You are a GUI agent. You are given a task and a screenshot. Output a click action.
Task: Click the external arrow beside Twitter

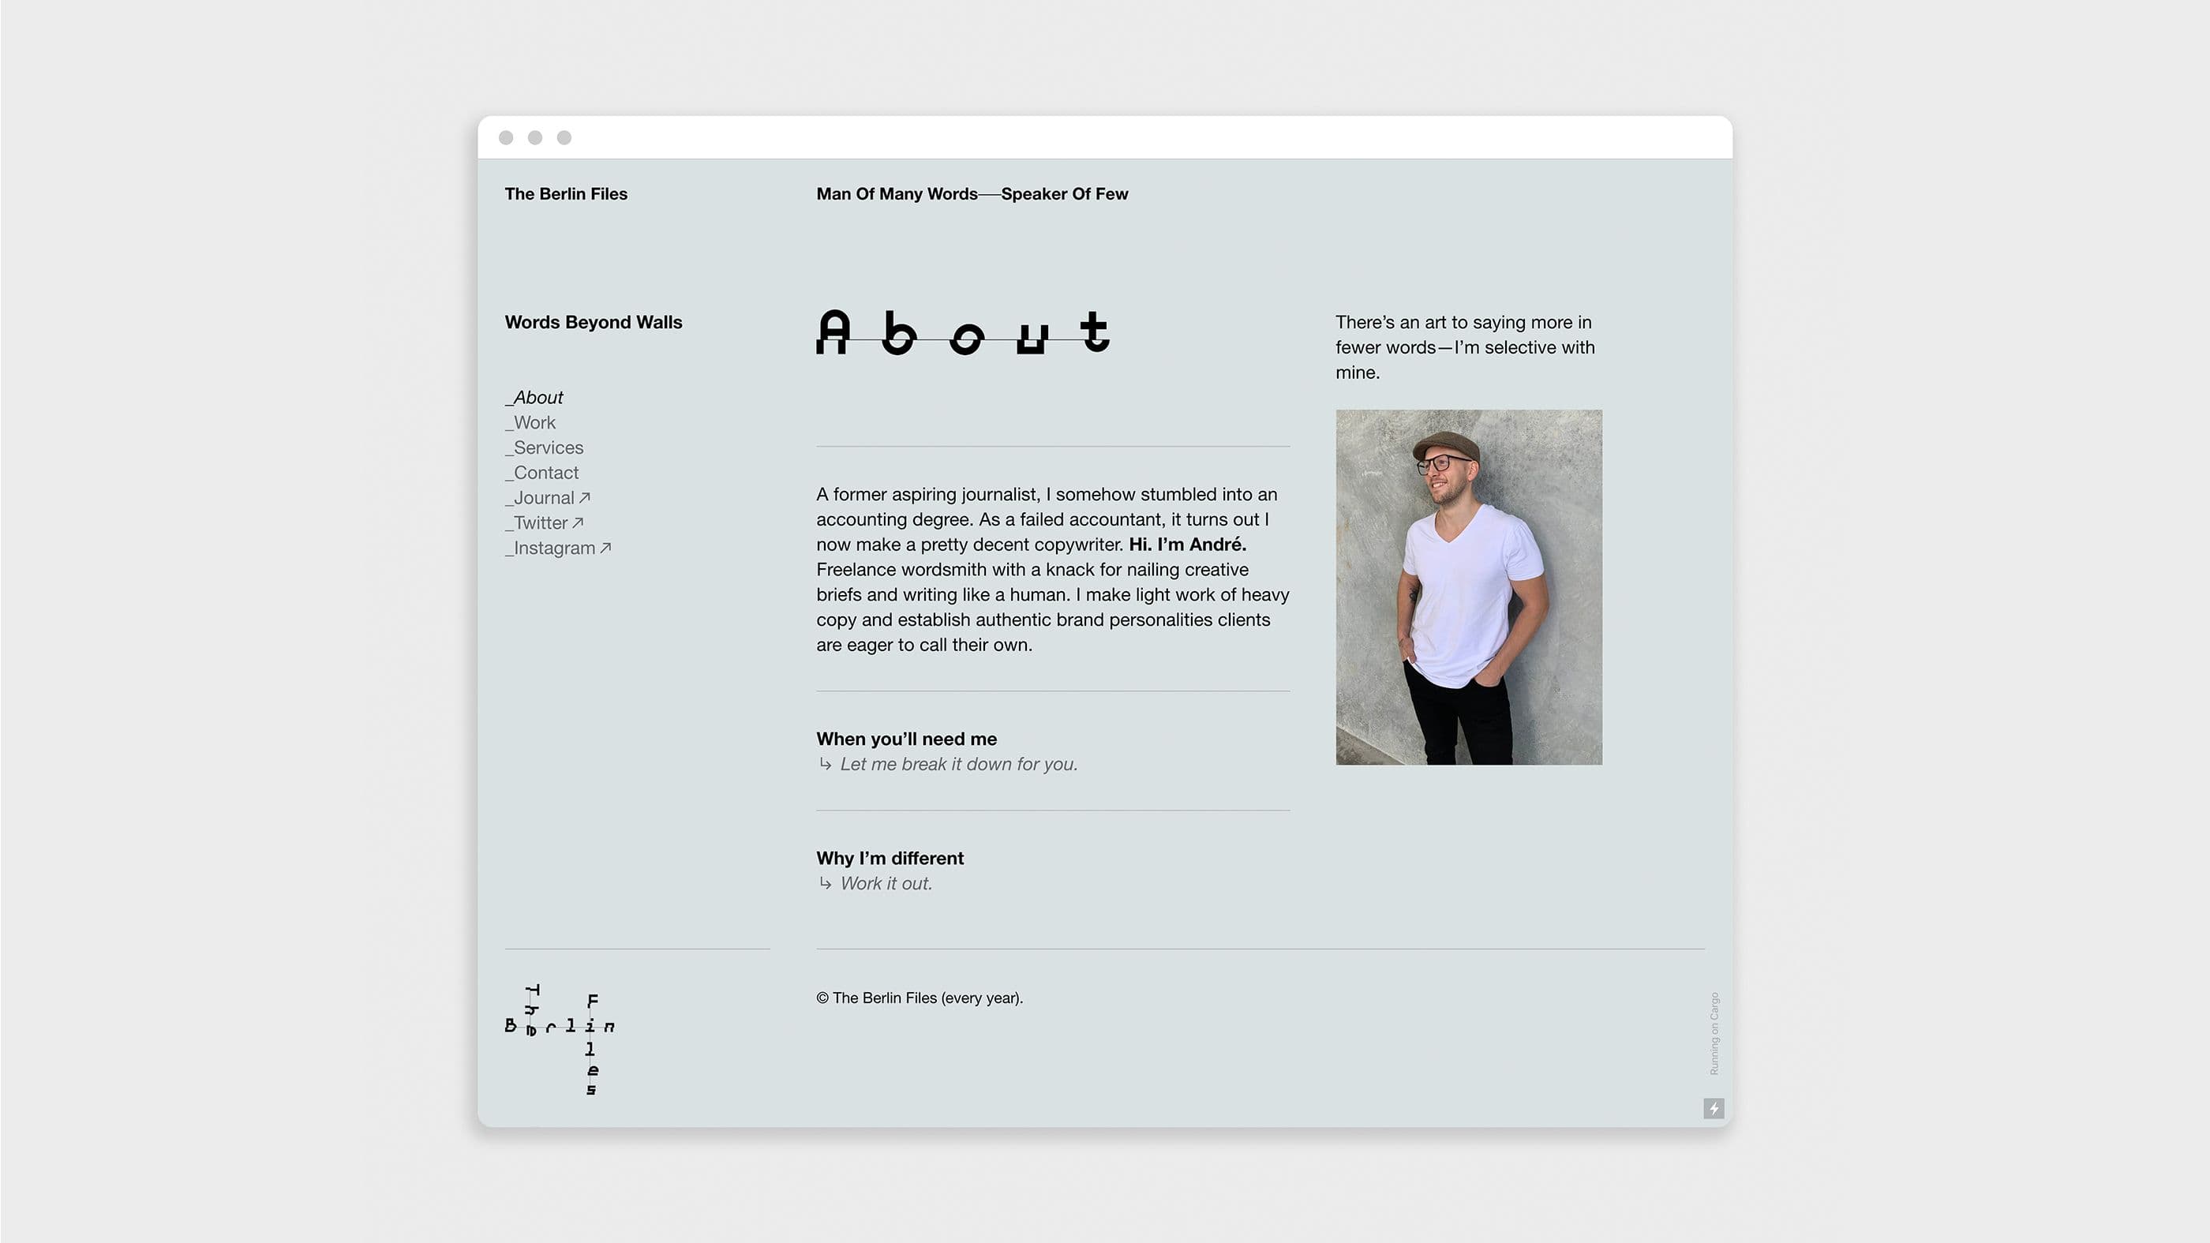[579, 522]
